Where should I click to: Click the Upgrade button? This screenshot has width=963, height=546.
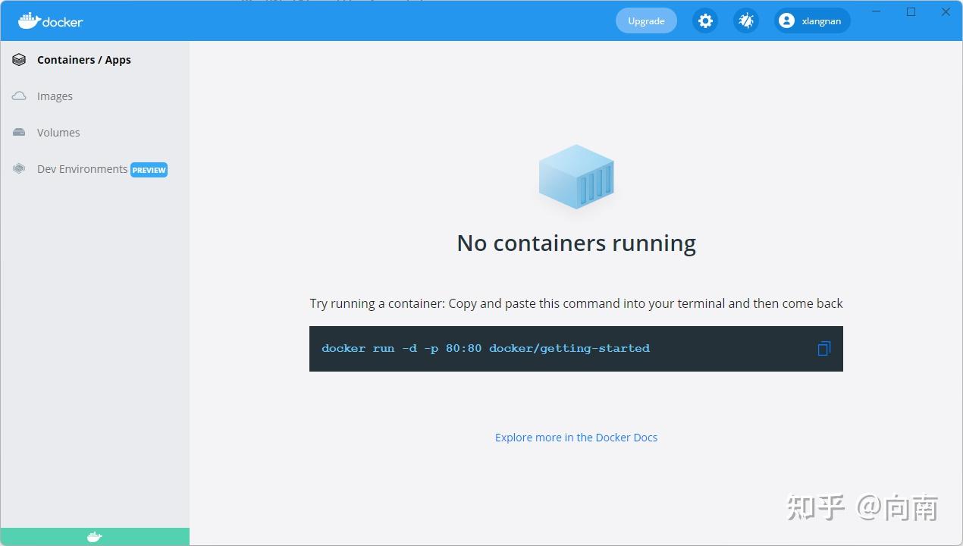(646, 20)
